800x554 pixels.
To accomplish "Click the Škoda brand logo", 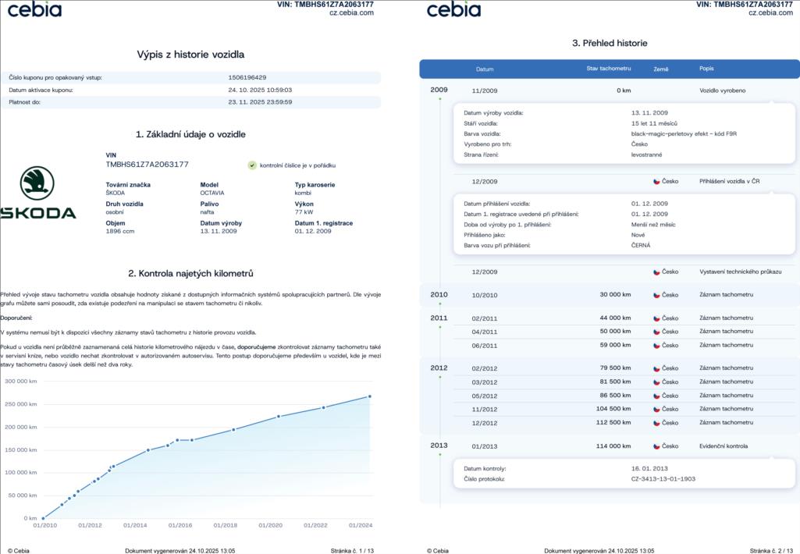I will pyautogui.click(x=37, y=193).
